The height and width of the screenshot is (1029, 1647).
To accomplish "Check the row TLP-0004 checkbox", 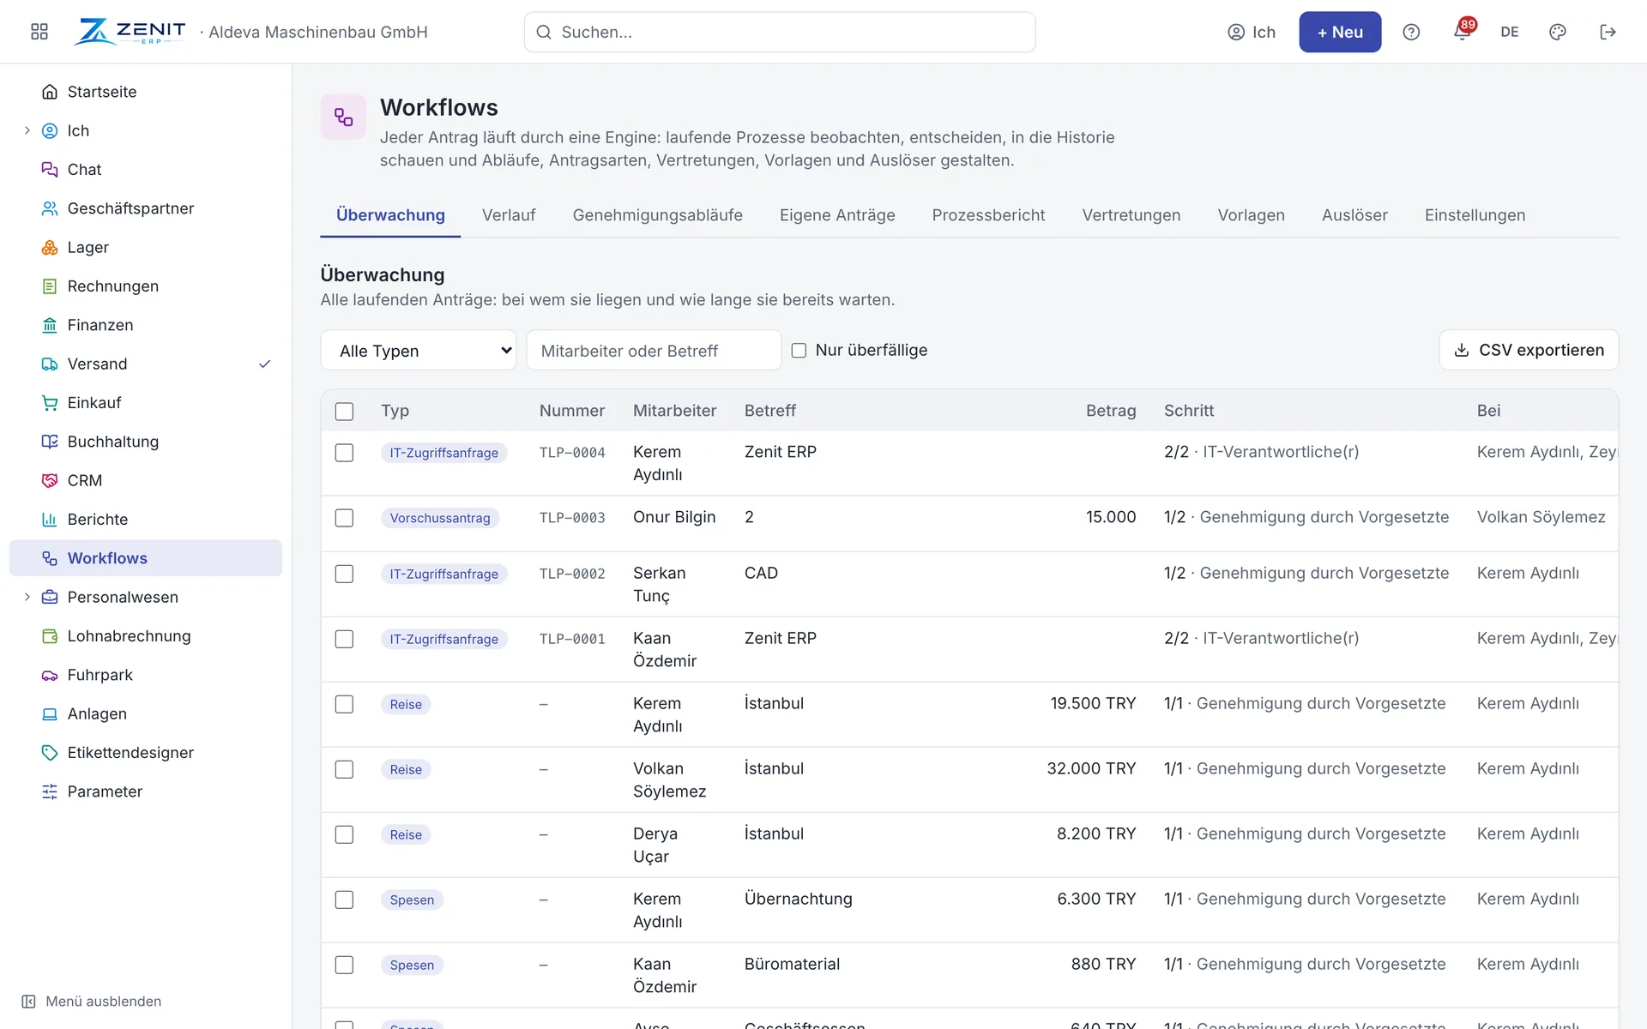I will click(x=344, y=453).
